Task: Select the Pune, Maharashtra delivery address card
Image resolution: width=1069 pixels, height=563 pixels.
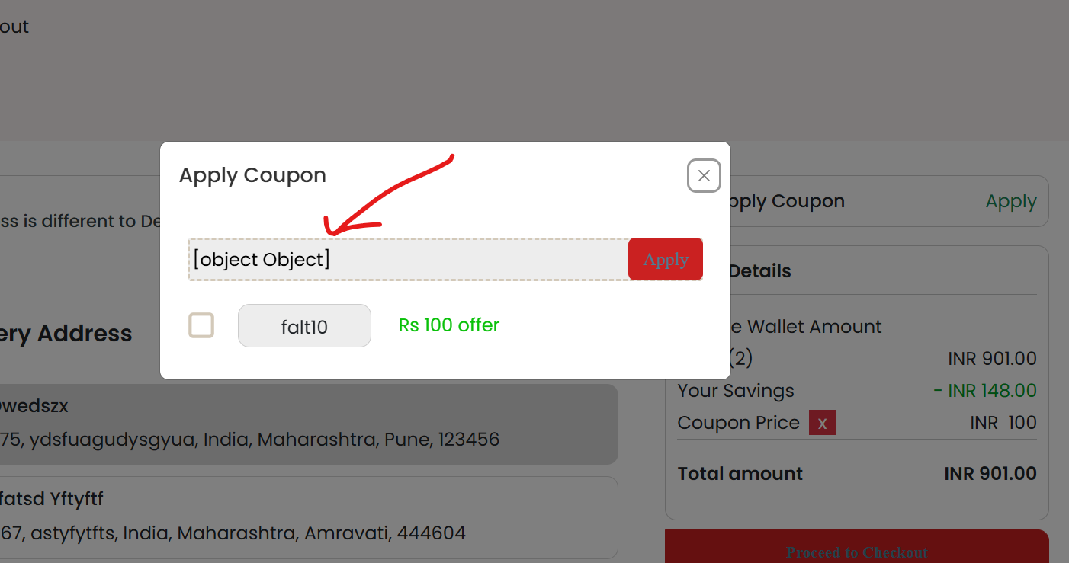Action: 309,424
